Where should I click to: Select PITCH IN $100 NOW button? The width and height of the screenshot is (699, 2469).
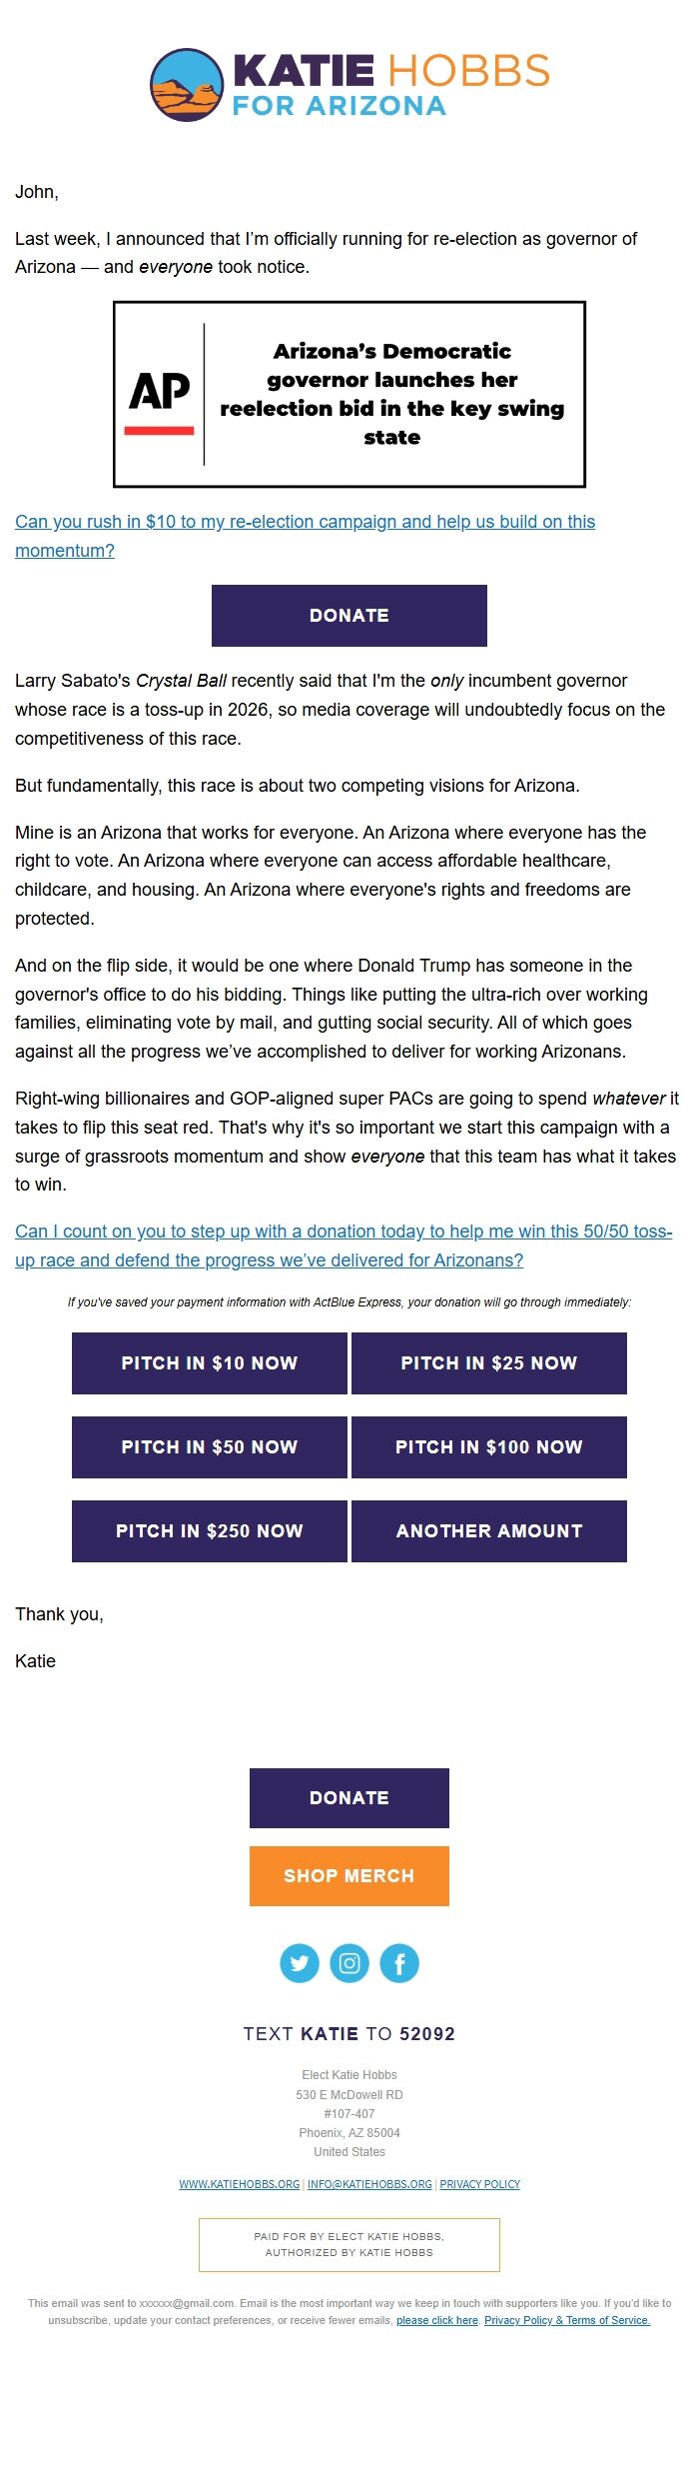[489, 1446]
